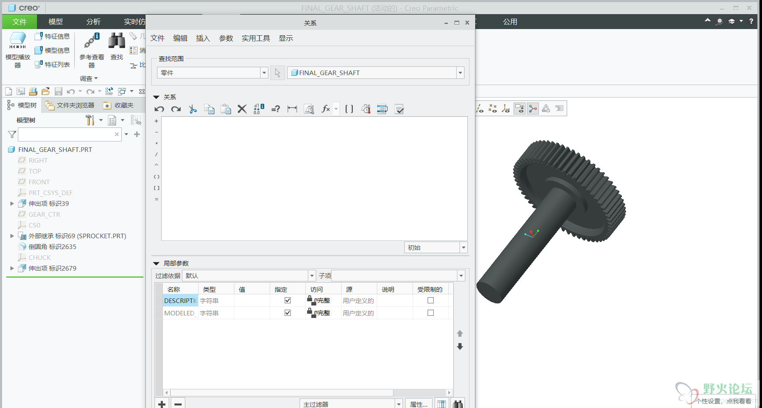Toggle 受限制的 checkbox for MODELED row
Viewport: 762px width, 408px height.
coord(431,313)
